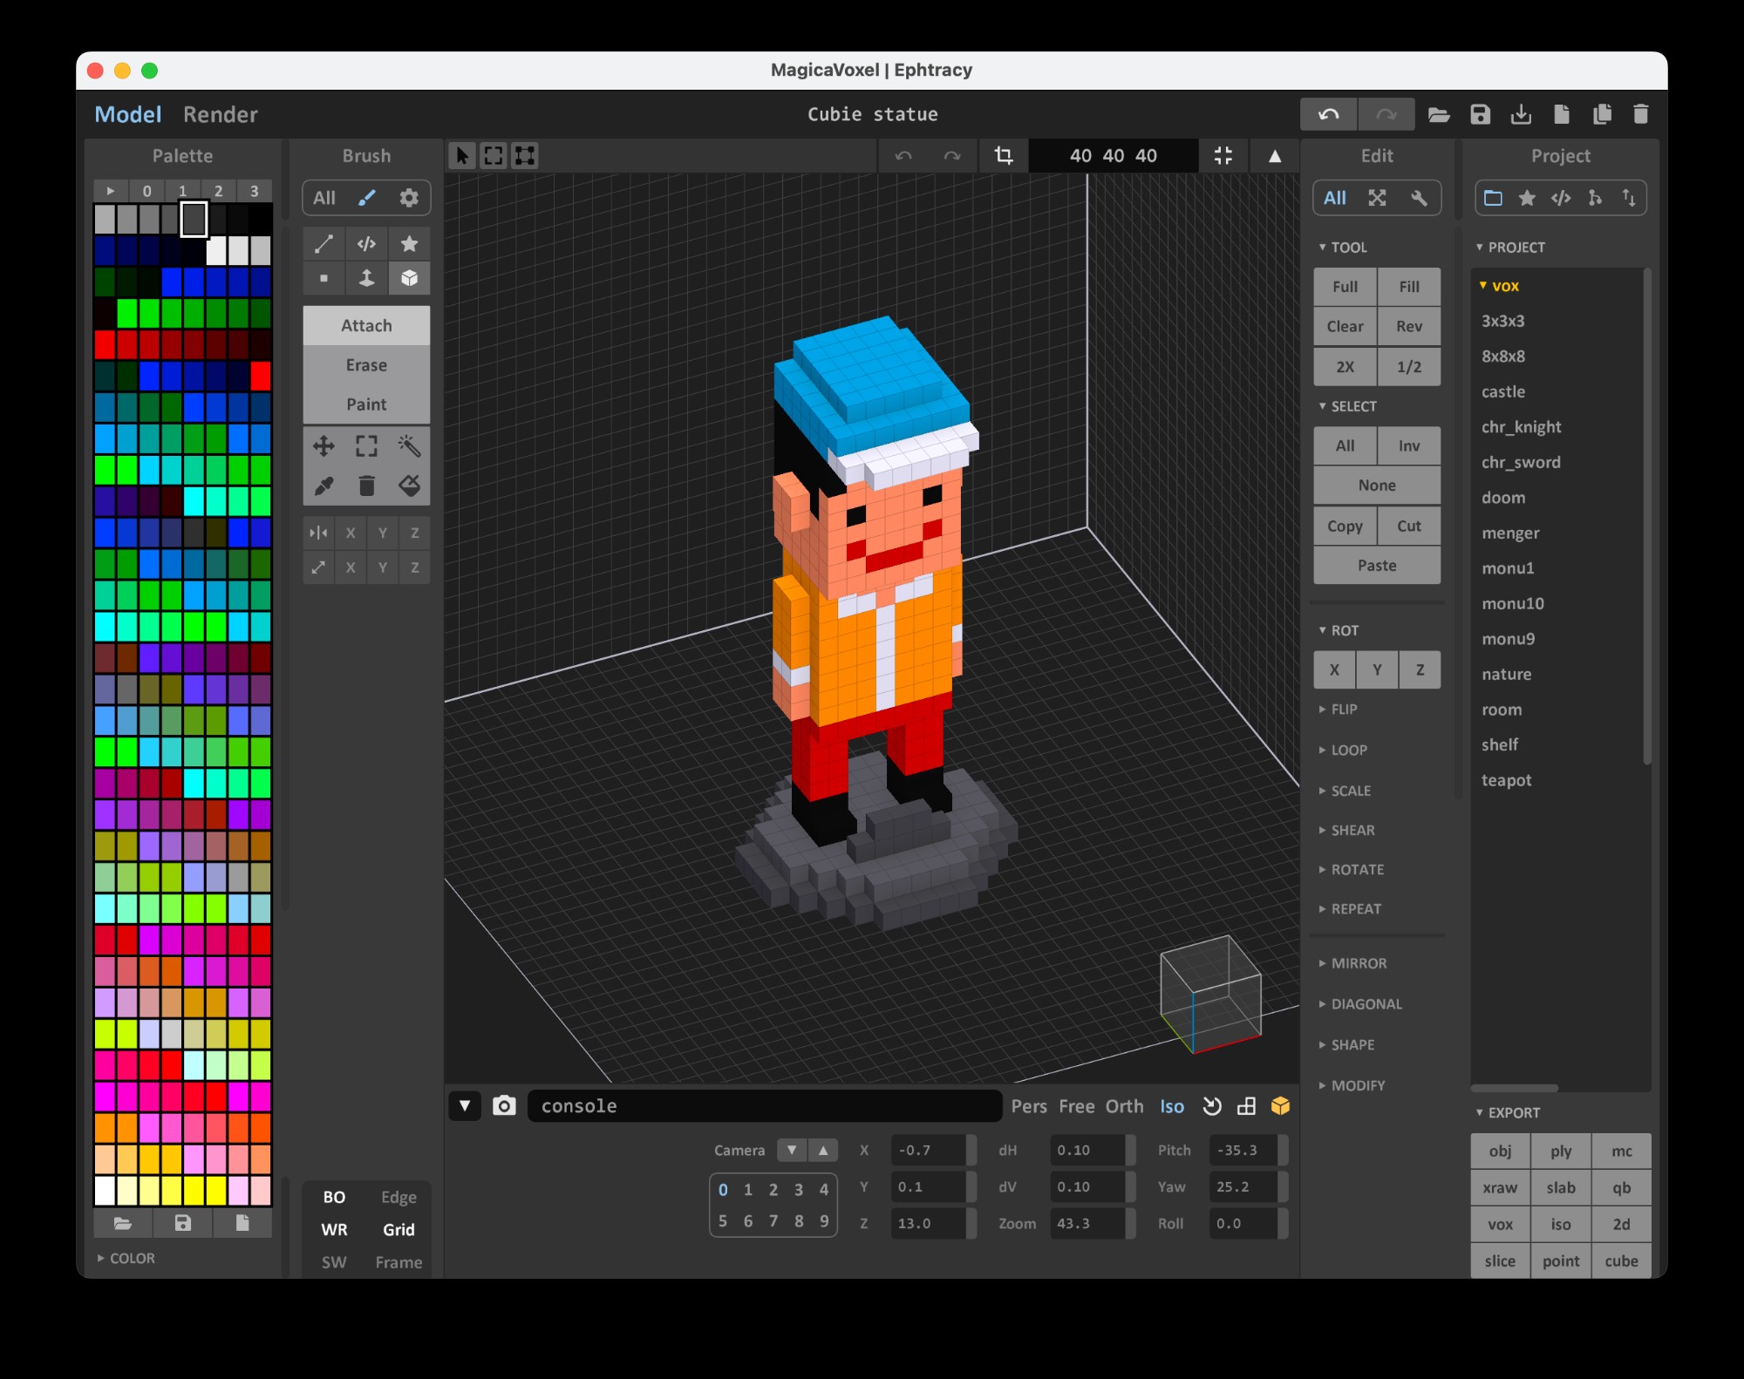The height and width of the screenshot is (1379, 1744).
Task: Toggle the Frame display option
Action: tap(399, 1262)
